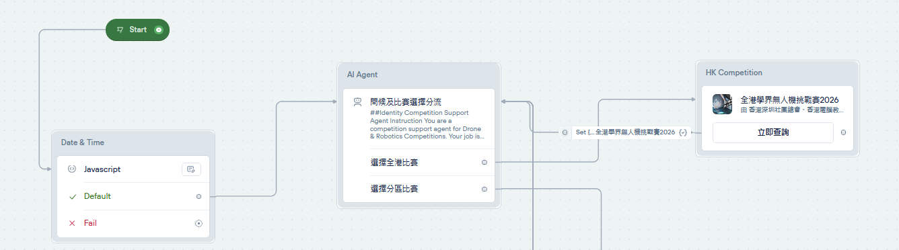
Task: Click the red X icon beside Fail
Action: coord(72,223)
